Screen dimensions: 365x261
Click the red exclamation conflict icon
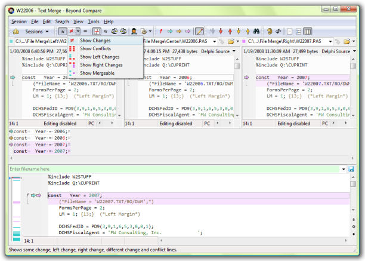click(161, 31)
